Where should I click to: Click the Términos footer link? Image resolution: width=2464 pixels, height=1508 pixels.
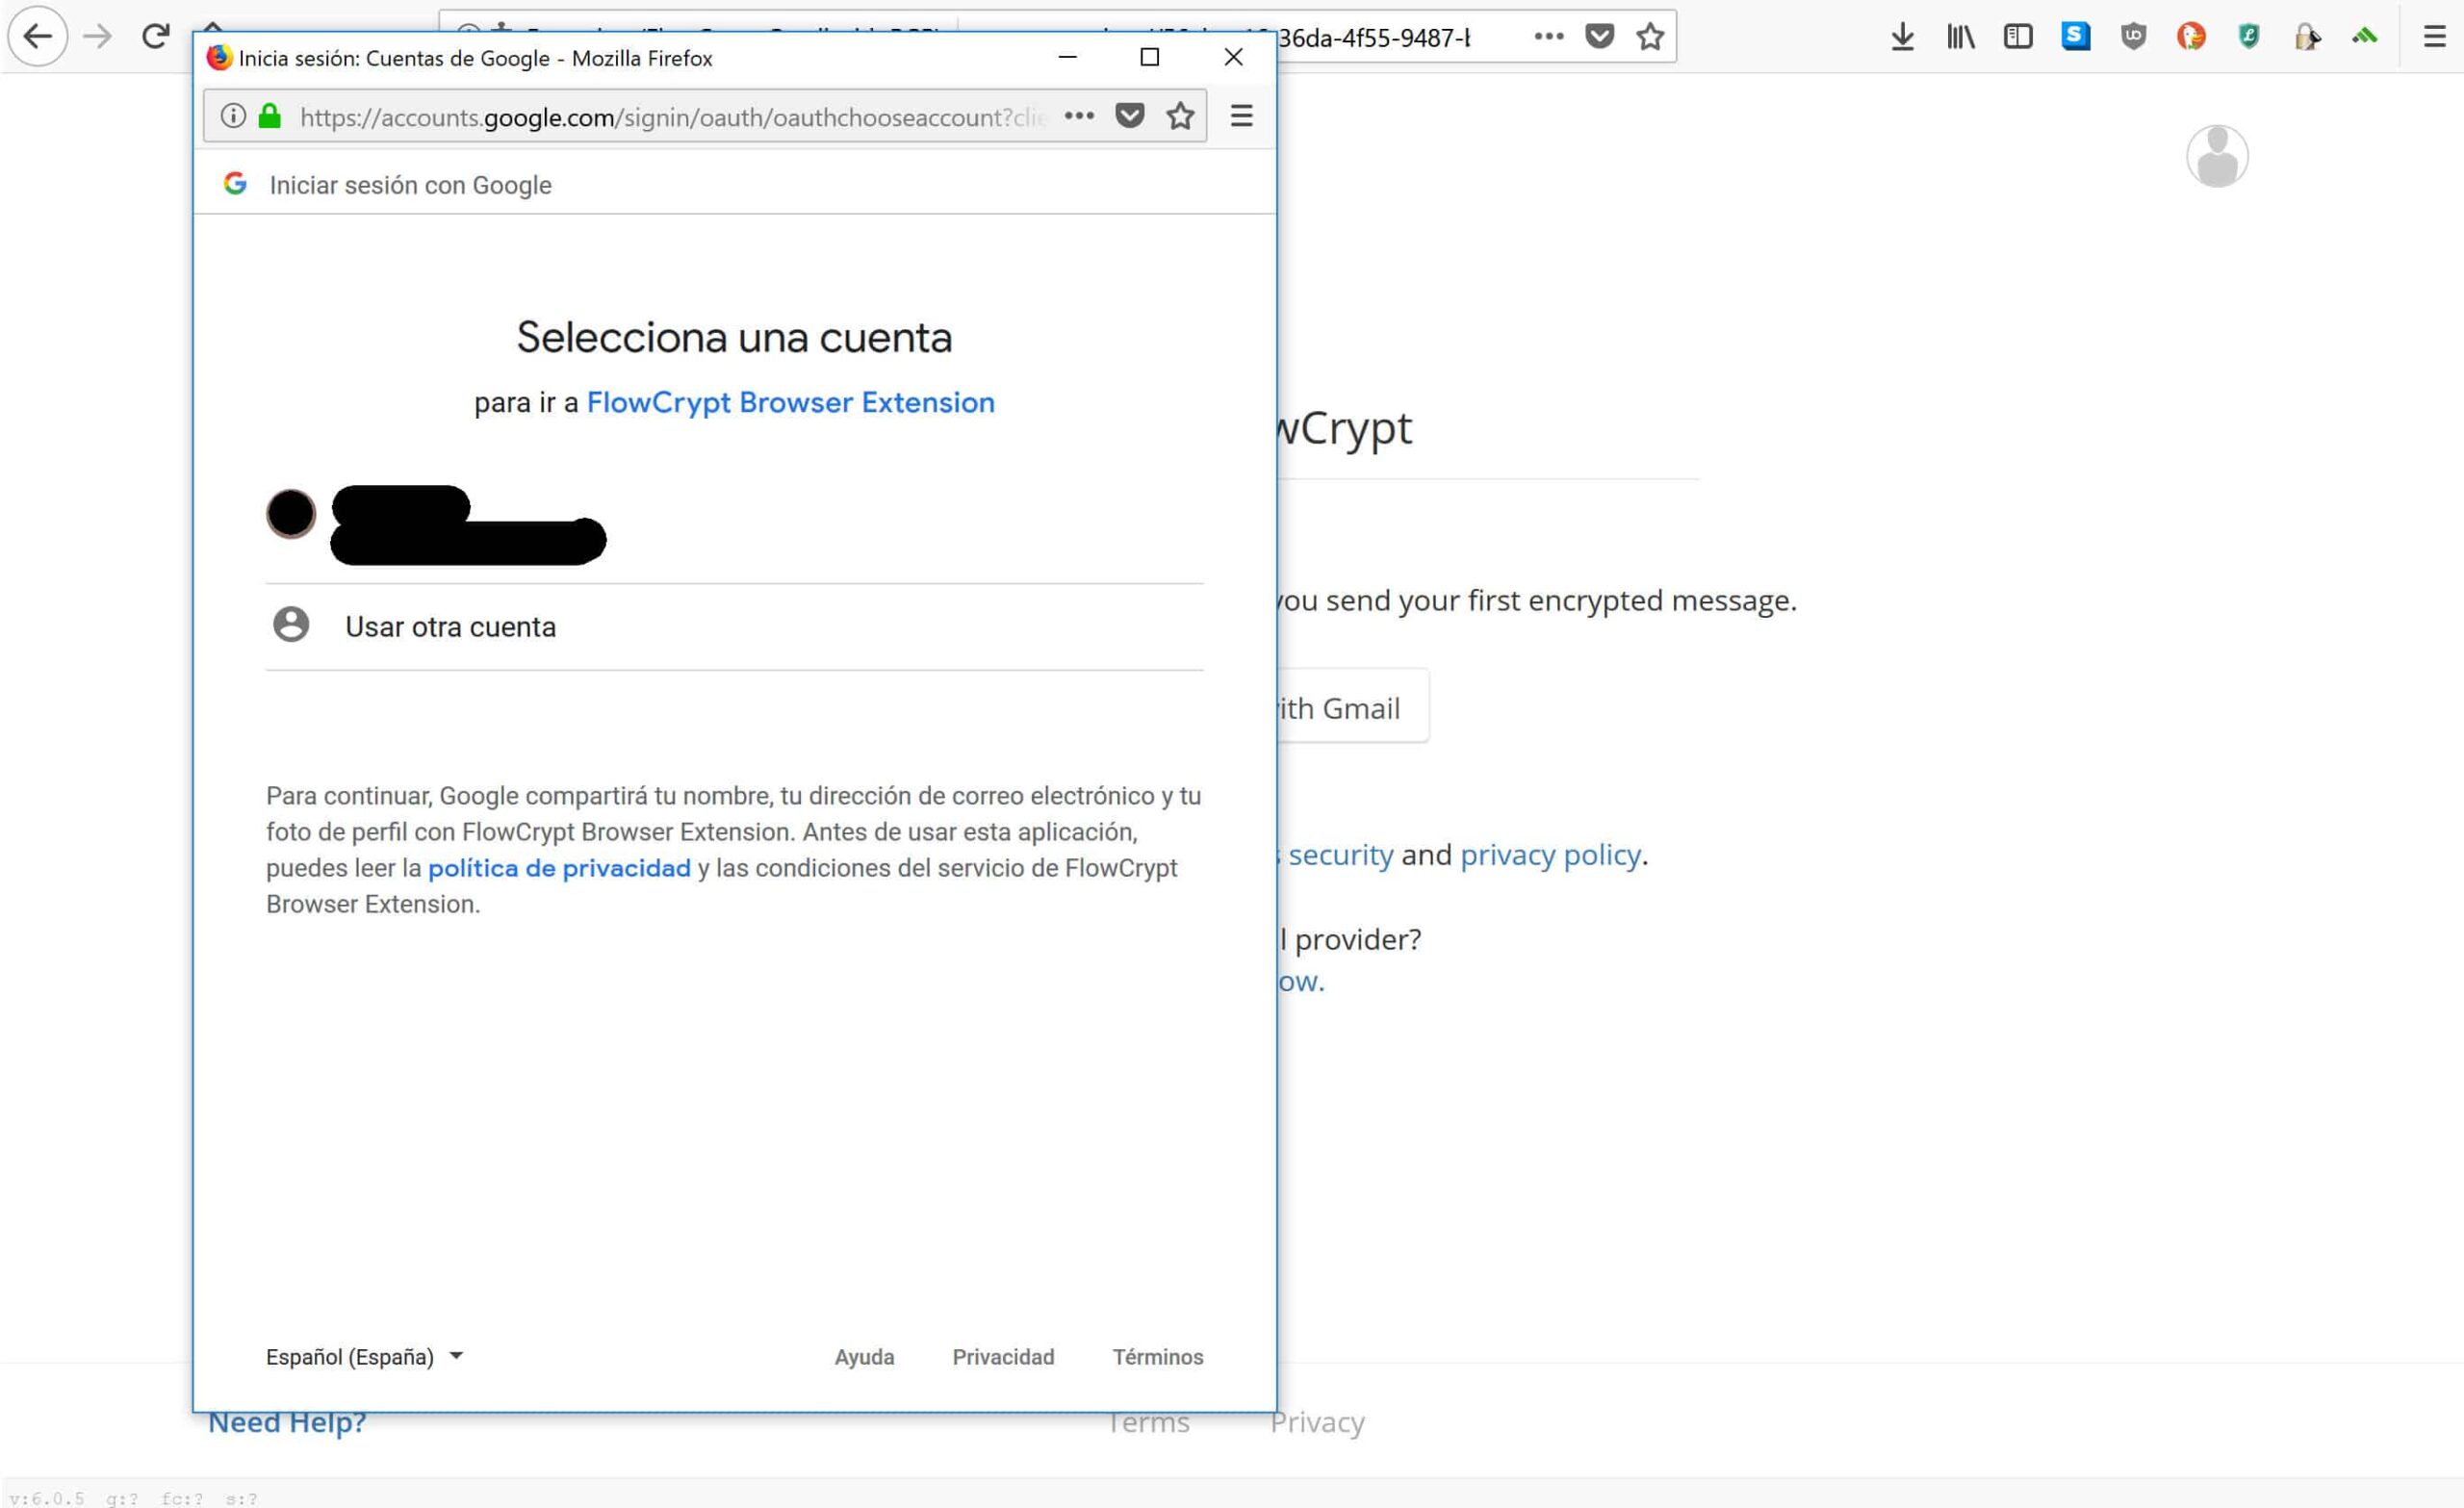(x=1158, y=1357)
